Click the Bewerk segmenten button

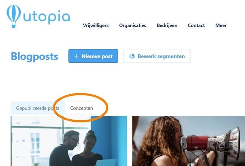point(157,56)
